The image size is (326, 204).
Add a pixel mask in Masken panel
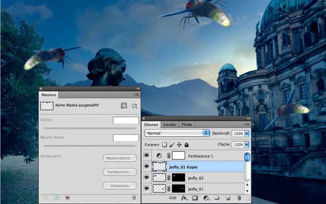[x=124, y=106]
